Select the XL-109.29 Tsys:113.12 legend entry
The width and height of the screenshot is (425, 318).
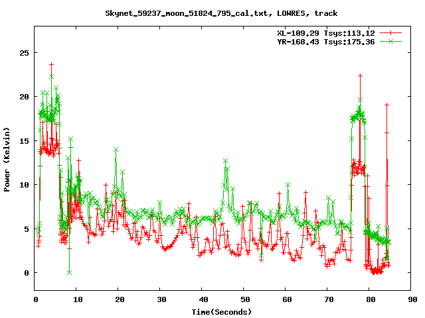[x=326, y=33]
